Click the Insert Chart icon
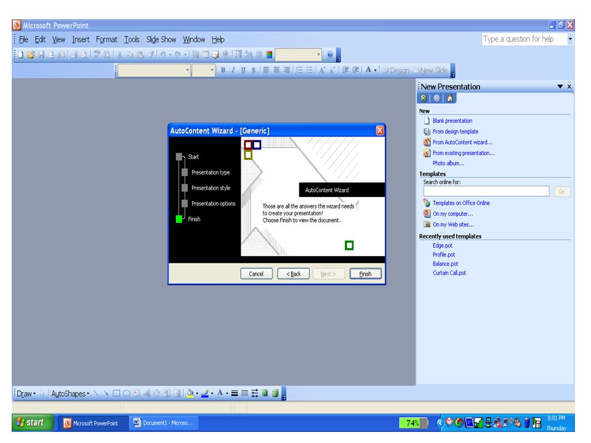The image size is (591, 443). [x=195, y=55]
